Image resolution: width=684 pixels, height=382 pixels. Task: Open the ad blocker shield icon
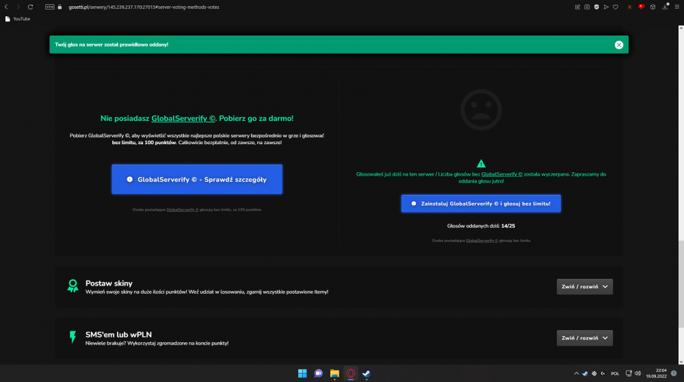596,7
